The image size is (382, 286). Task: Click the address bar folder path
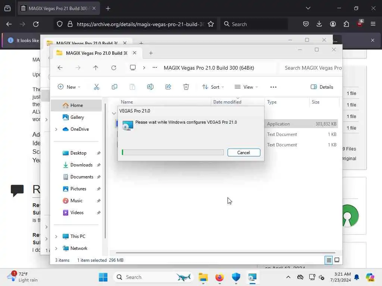click(x=209, y=68)
